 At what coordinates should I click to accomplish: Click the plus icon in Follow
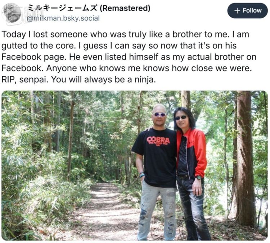[x=237, y=10]
